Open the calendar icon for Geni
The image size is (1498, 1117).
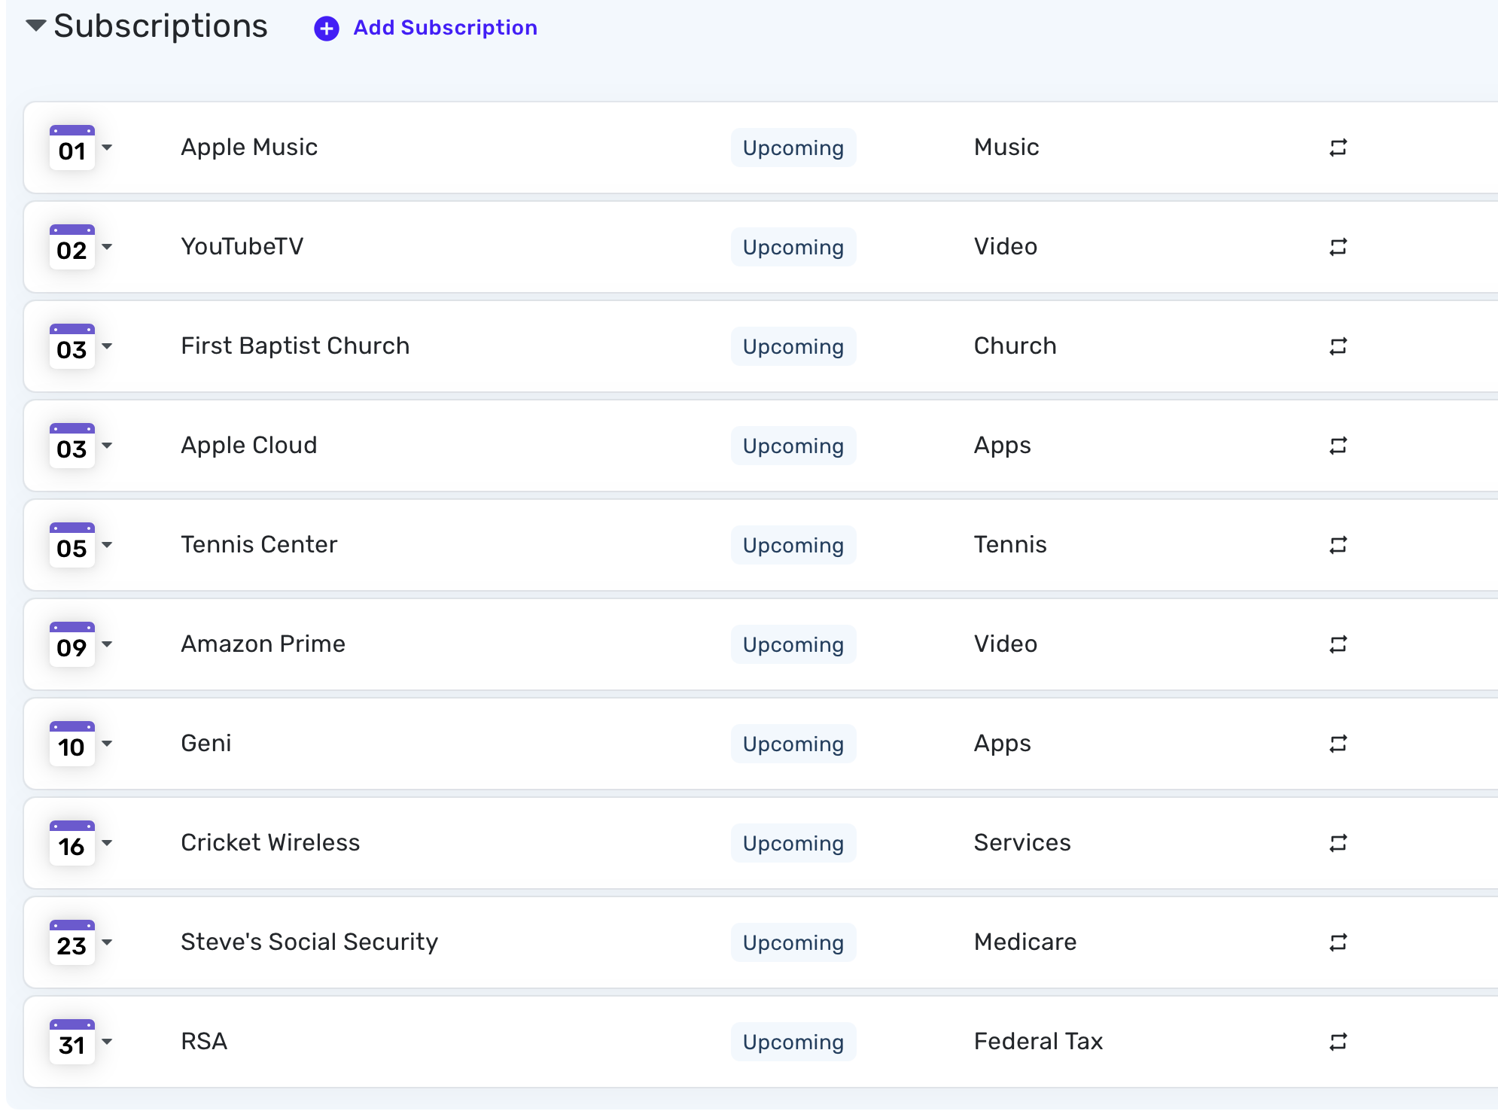[x=72, y=744]
